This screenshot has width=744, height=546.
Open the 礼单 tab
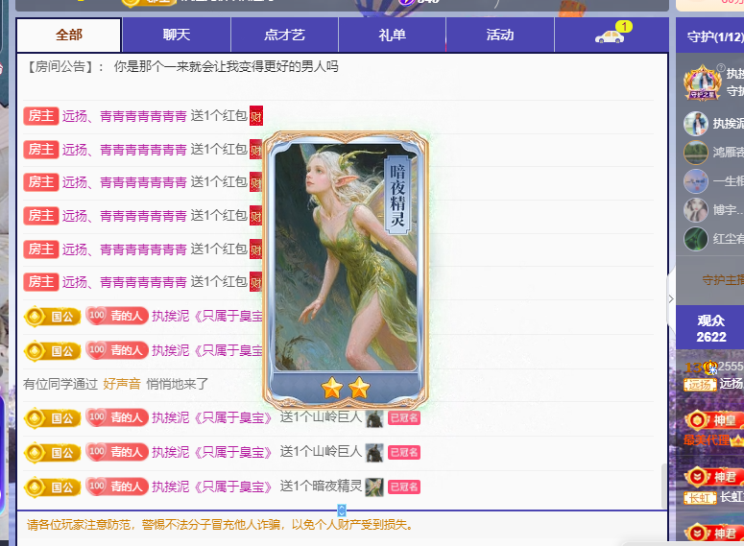392,36
